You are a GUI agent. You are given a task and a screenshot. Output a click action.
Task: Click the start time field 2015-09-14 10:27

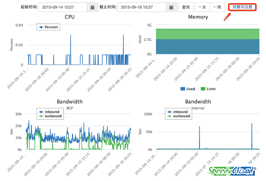pos(63,7)
